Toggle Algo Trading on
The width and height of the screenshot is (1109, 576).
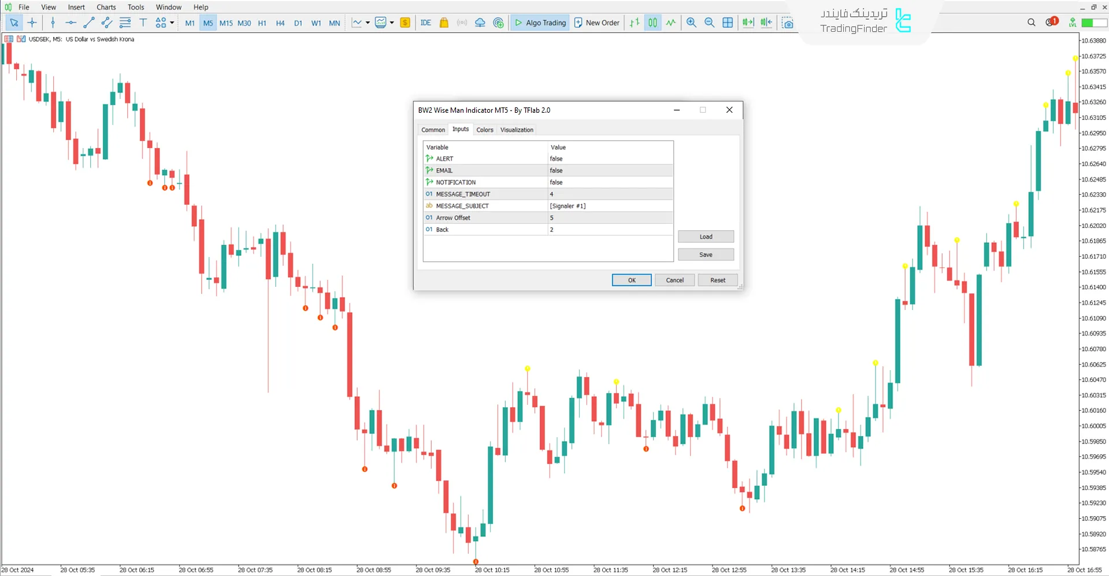540,23
